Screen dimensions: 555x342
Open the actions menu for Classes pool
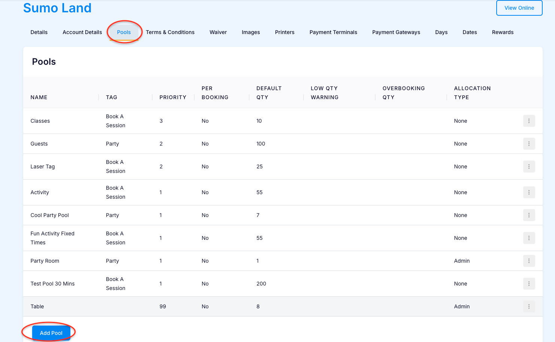click(529, 121)
